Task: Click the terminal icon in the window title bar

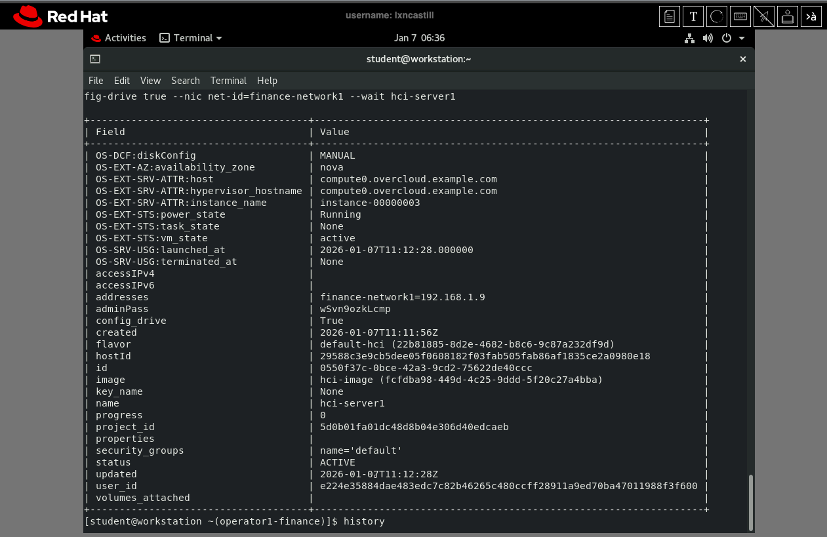Action: pyautogui.click(x=95, y=59)
